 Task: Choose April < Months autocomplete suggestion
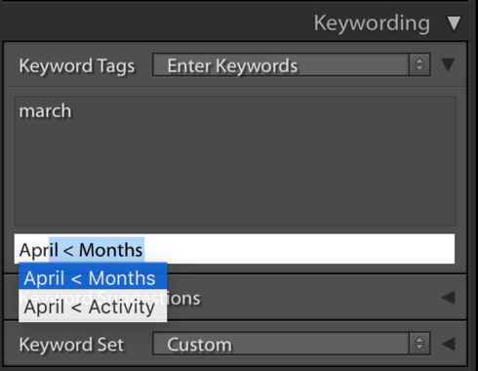[x=93, y=278]
